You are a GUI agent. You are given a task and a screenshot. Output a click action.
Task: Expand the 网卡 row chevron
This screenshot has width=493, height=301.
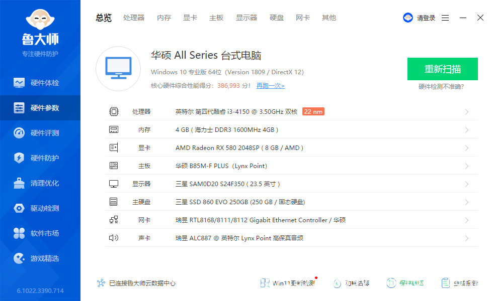pos(467,220)
